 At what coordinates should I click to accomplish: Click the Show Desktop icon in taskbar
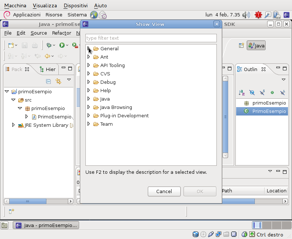pos(4,226)
